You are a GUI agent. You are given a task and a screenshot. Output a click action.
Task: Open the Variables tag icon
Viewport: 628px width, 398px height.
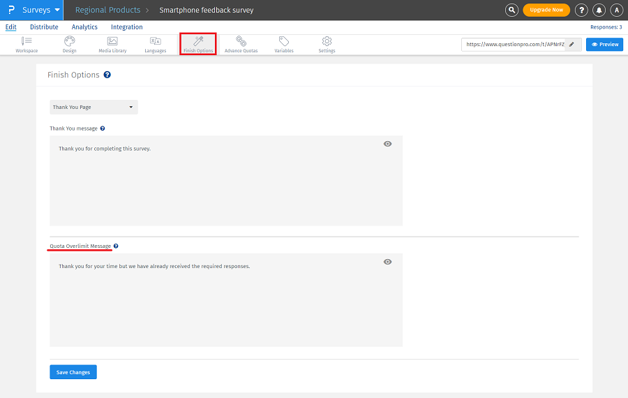click(x=284, y=44)
